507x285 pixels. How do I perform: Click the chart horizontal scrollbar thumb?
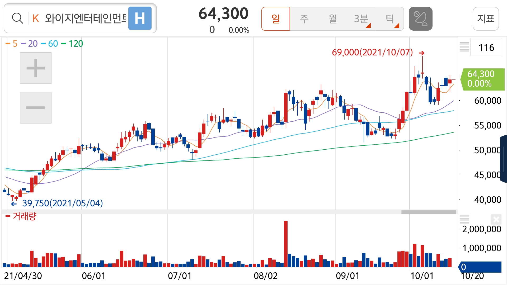click(429, 212)
